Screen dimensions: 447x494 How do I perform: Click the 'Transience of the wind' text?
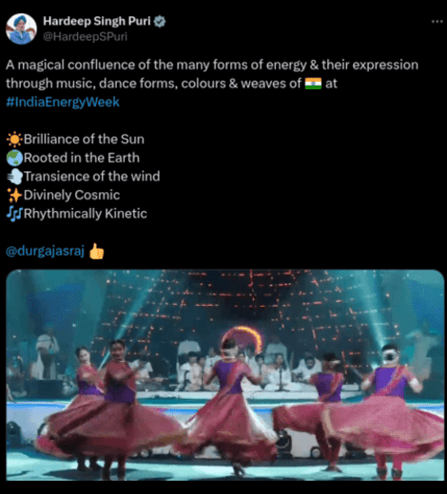coord(92,177)
